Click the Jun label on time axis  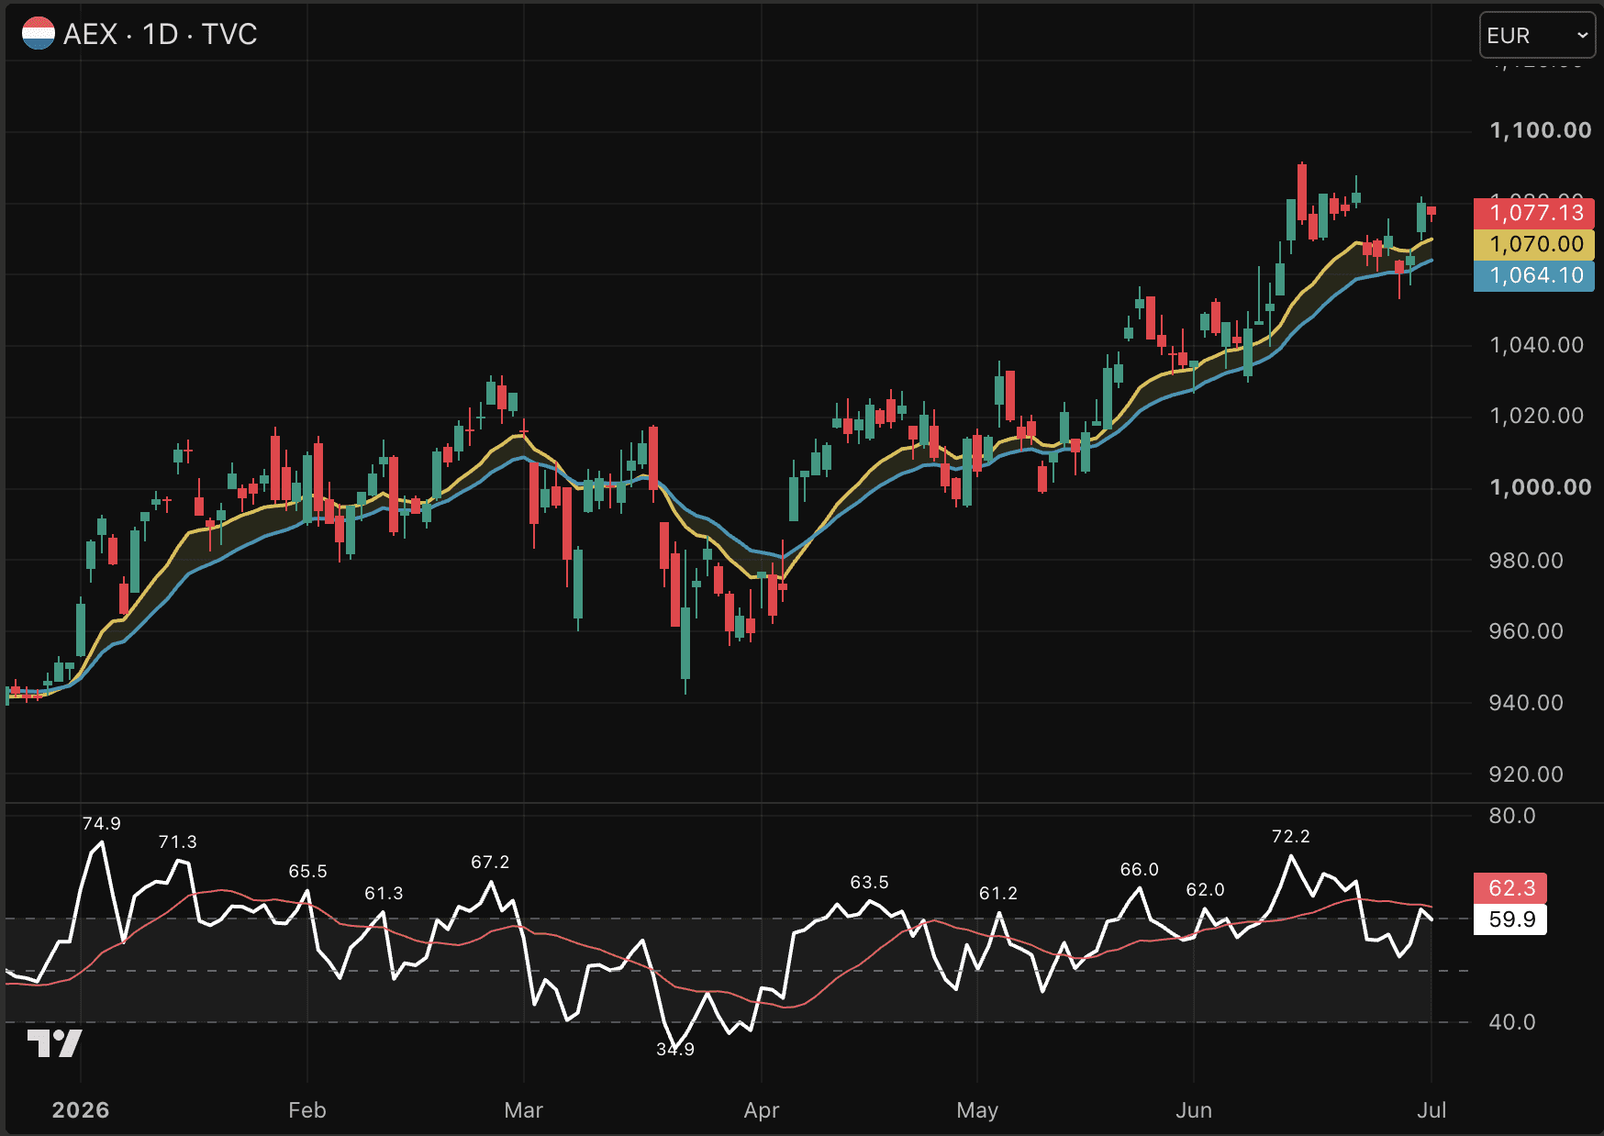click(x=1194, y=1110)
